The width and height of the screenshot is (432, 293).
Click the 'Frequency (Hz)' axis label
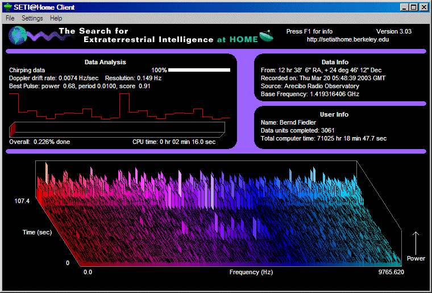(251, 273)
